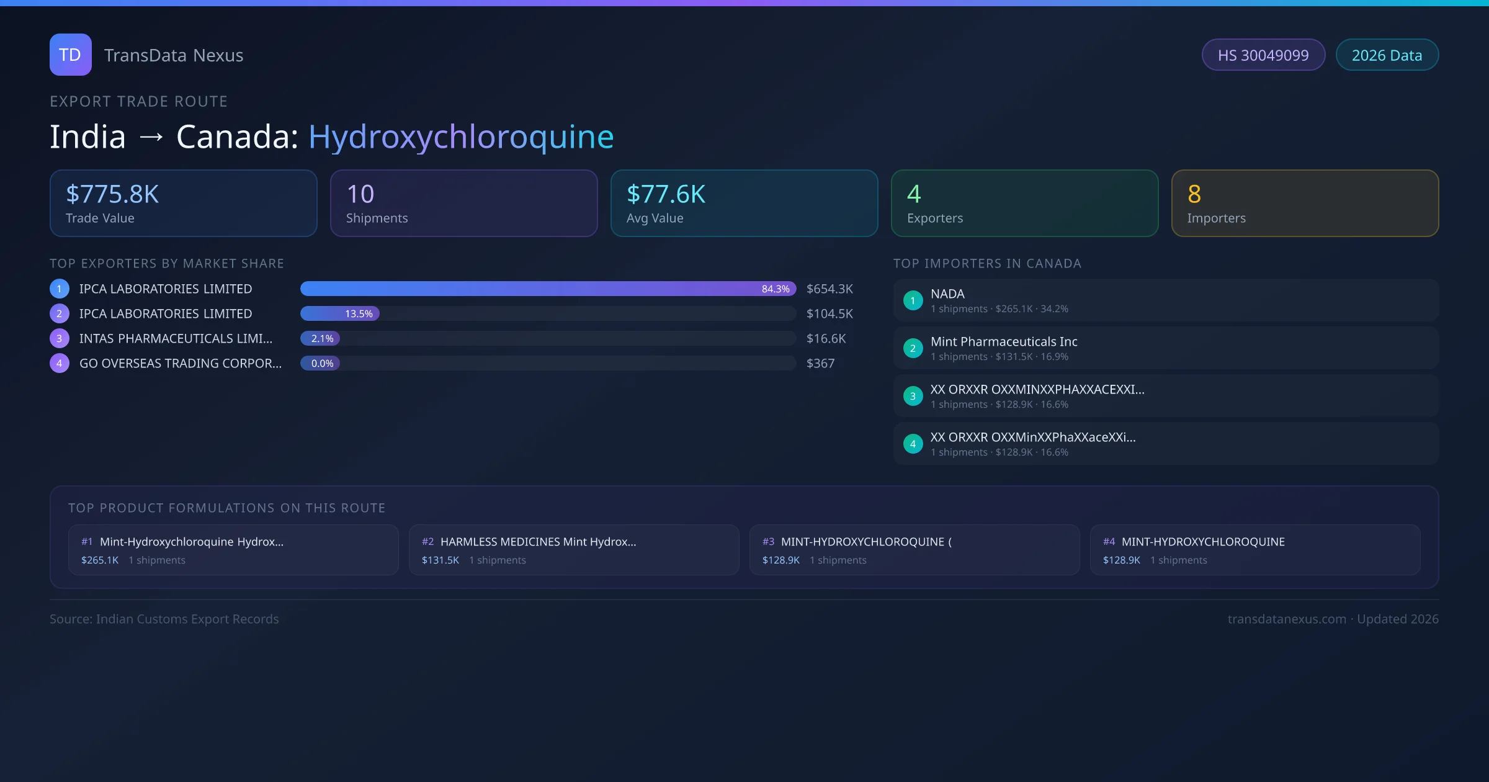Open the Mint Pharmaceuticals Inc importer entry
The image size is (1489, 782).
tap(1165, 348)
